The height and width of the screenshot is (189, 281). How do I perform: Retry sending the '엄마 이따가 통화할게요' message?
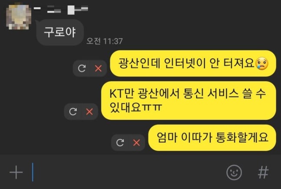point(120,143)
